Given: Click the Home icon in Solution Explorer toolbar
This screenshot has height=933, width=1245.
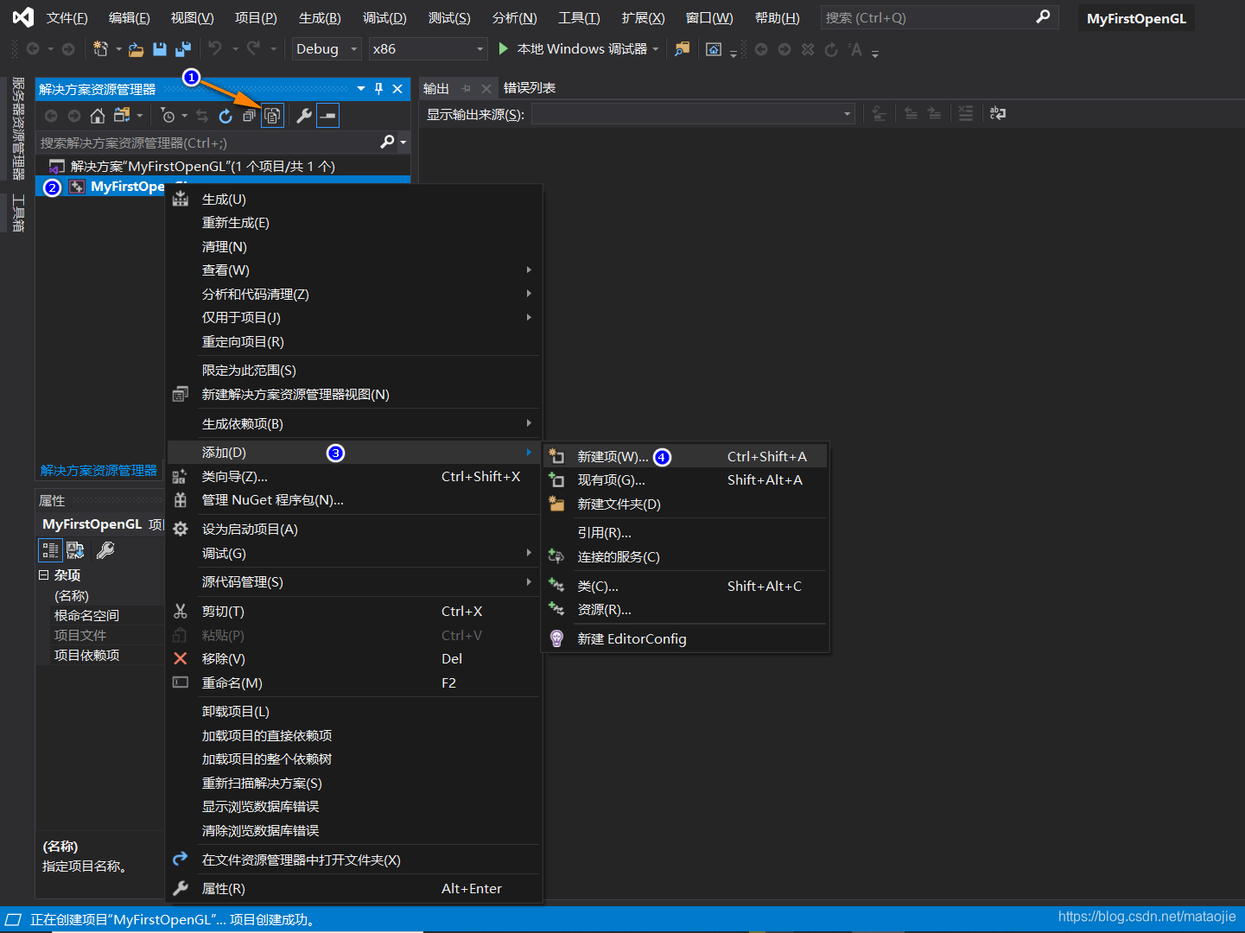Looking at the screenshot, I should (98, 116).
